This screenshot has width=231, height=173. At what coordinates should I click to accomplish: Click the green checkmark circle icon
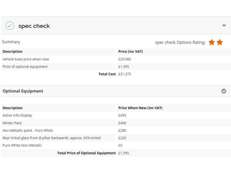(x=10, y=26)
